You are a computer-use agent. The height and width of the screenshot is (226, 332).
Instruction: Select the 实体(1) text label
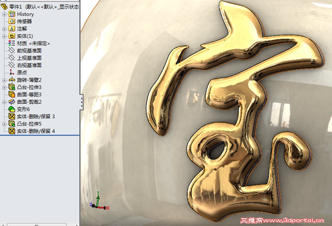point(25,36)
